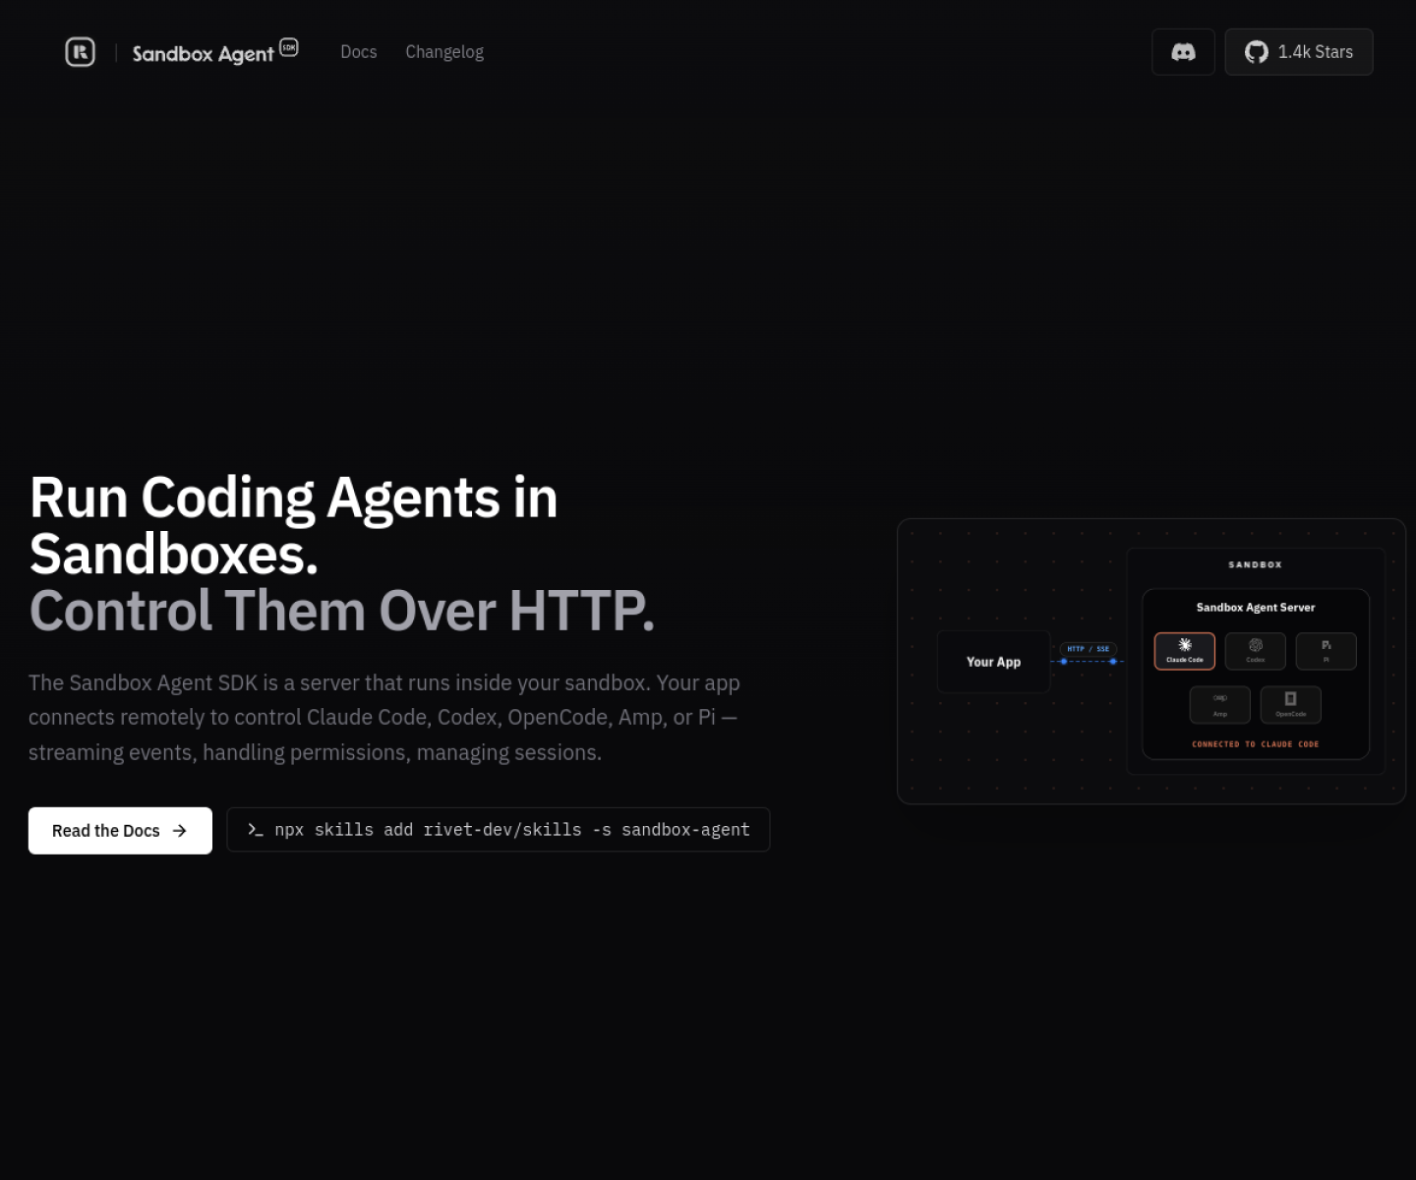
Task: Select the Pi agent tile
Action: click(1327, 651)
